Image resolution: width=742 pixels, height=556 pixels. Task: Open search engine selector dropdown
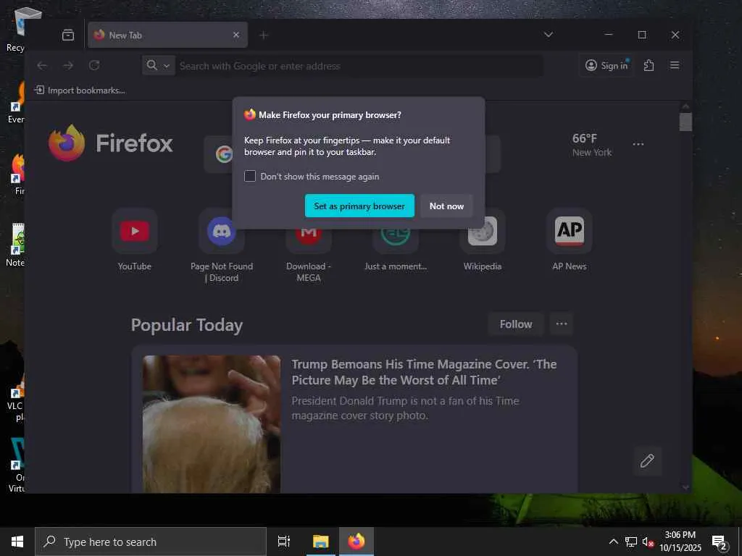[x=158, y=66]
